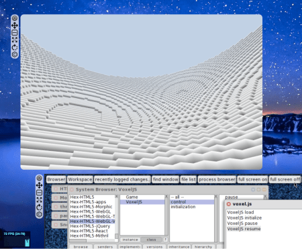Click the move handle beside the Squeak window
The width and height of the screenshot is (302, 249).
[40, 185]
